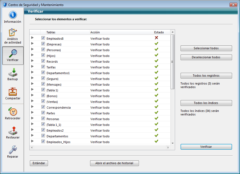Screen dimensions: 240x174
Task: Expand the (Bonos) row arrow
Action: click(x=32, y=95)
